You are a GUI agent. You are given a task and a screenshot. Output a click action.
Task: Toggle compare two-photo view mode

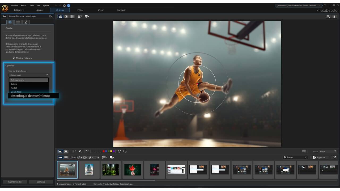66,151
